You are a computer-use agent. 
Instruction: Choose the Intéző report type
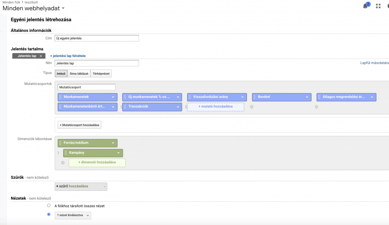coord(61,73)
